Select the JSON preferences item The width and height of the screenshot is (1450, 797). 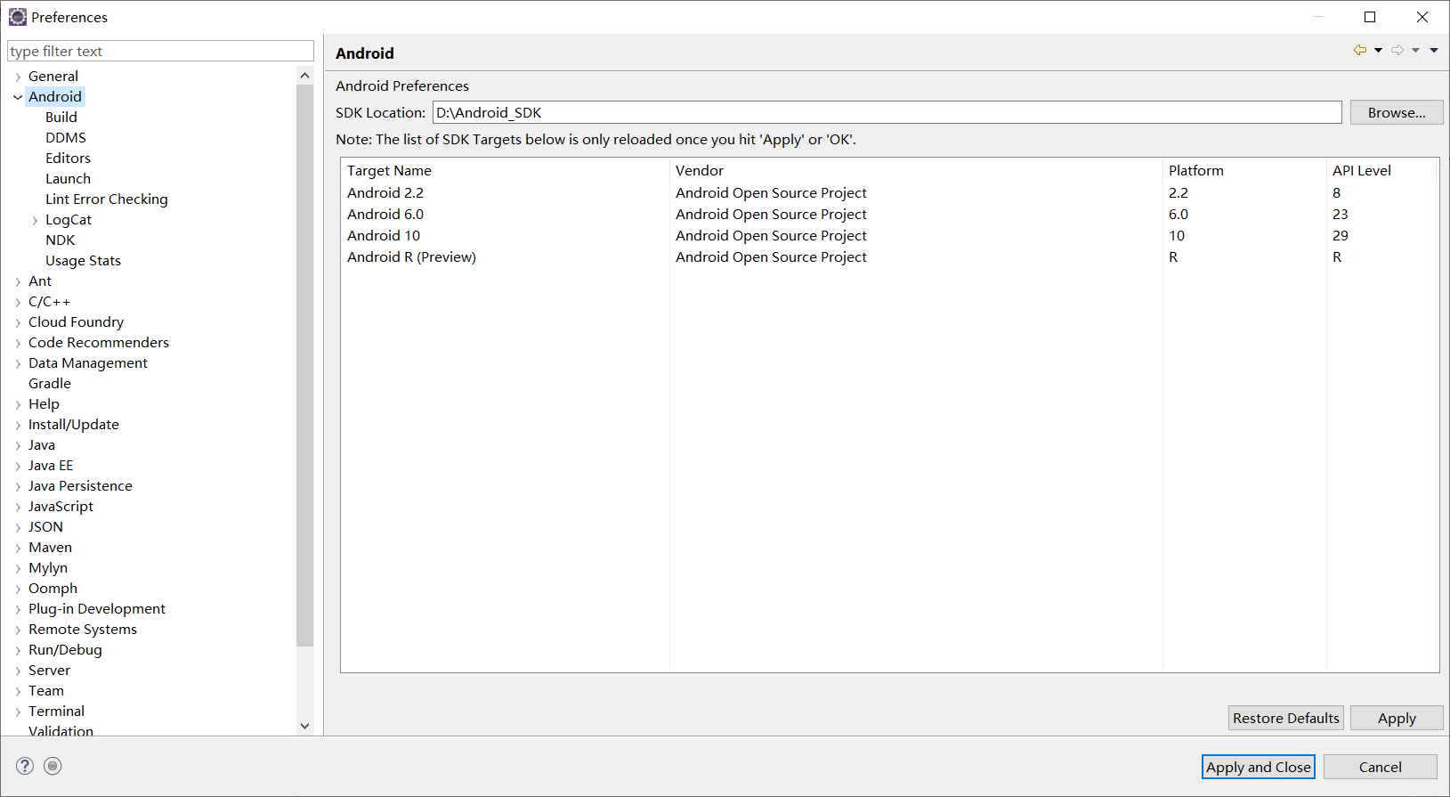[x=45, y=526]
